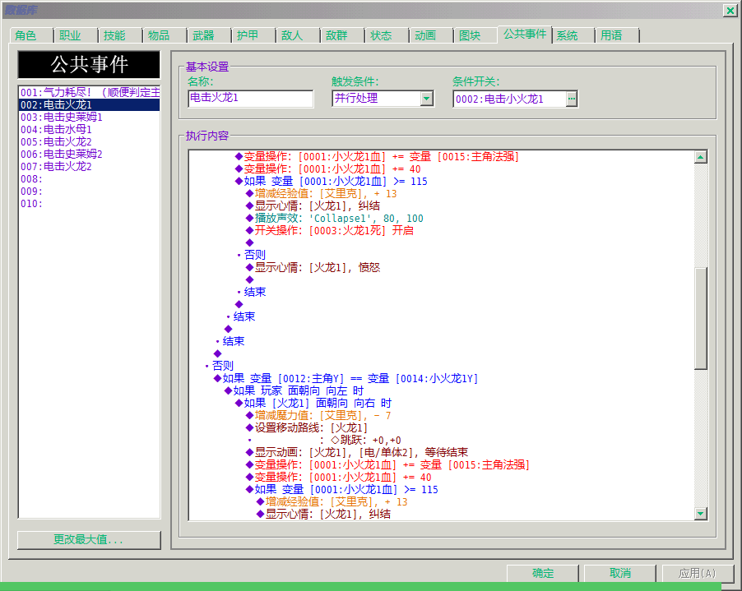Viewport: 742px width, 591px height.
Task: Click the 确定 button
Action: pos(543,574)
